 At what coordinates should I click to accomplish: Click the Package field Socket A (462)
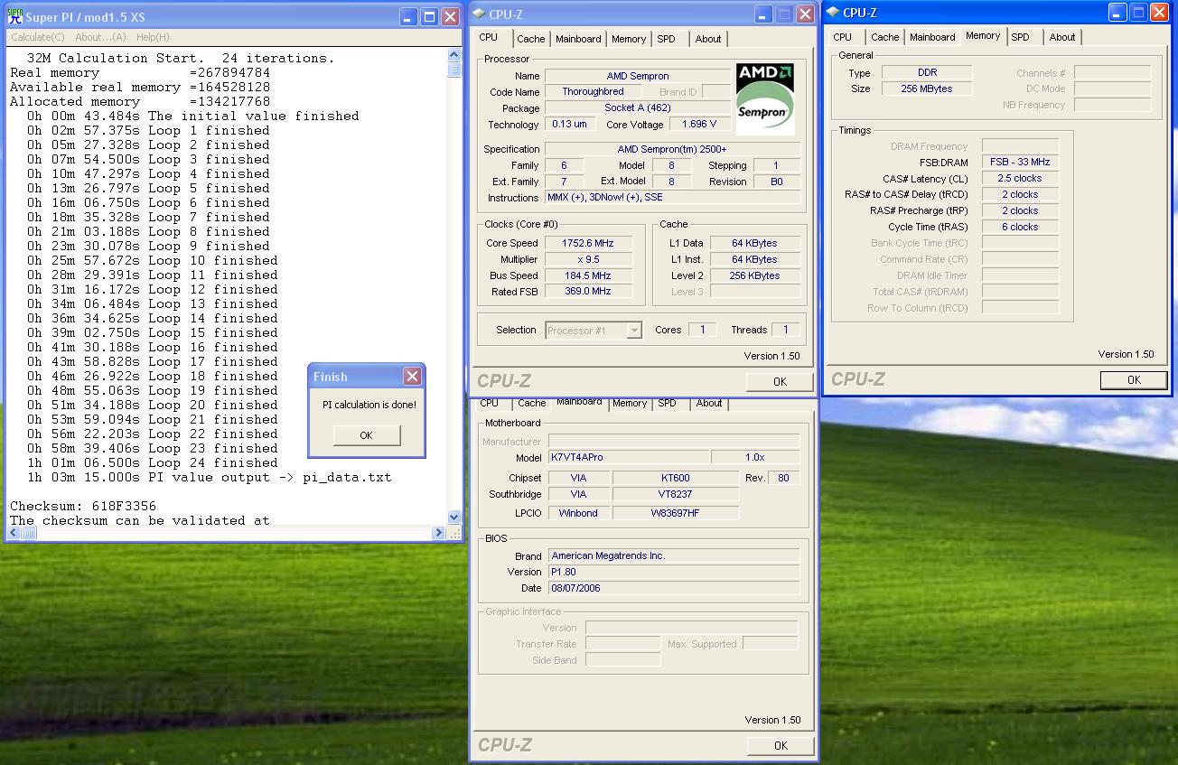coord(638,108)
